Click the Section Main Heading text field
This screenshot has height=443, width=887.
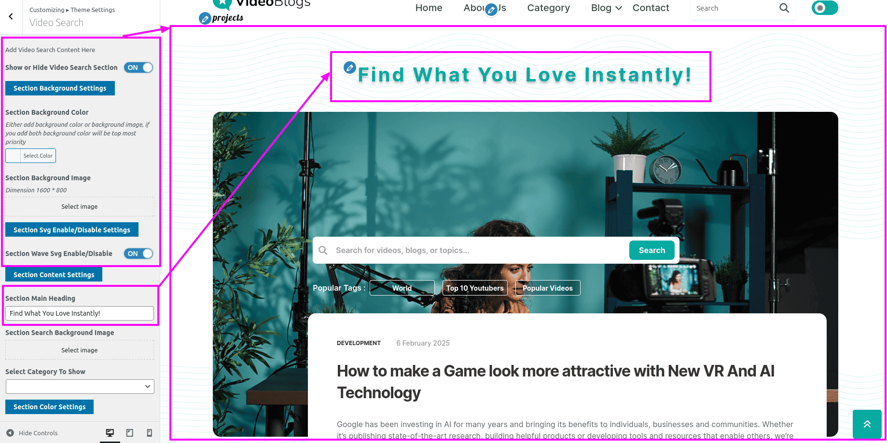tap(80, 313)
